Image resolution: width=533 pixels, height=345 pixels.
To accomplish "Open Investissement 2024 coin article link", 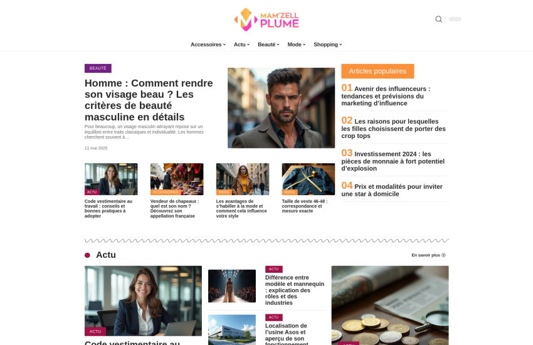I will click(x=393, y=161).
